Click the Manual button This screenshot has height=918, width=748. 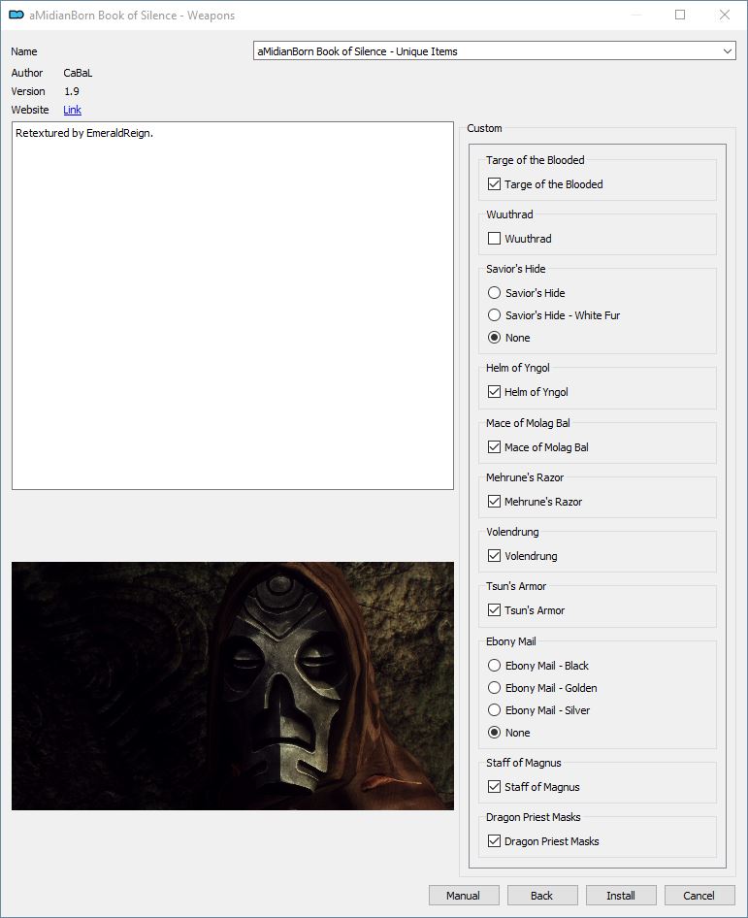click(x=464, y=895)
